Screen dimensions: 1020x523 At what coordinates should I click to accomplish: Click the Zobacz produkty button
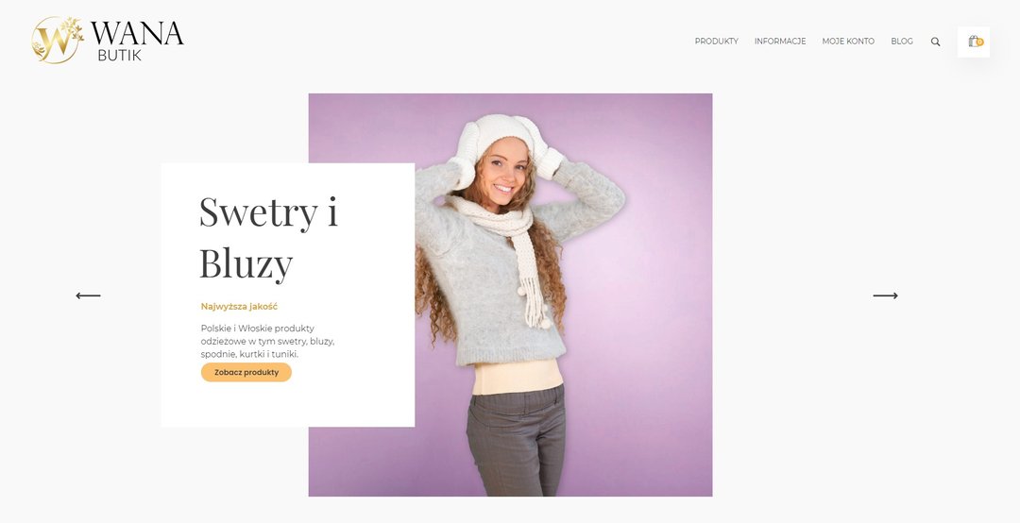click(x=246, y=373)
